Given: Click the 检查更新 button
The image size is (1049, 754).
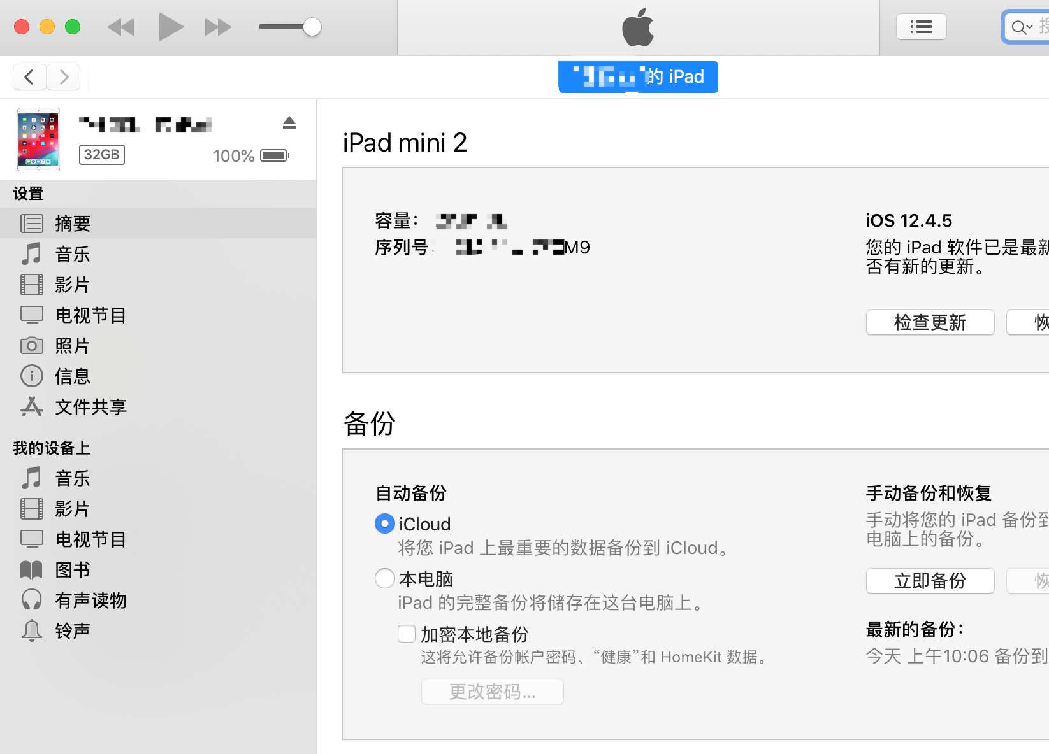Looking at the screenshot, I should point(930,322).
